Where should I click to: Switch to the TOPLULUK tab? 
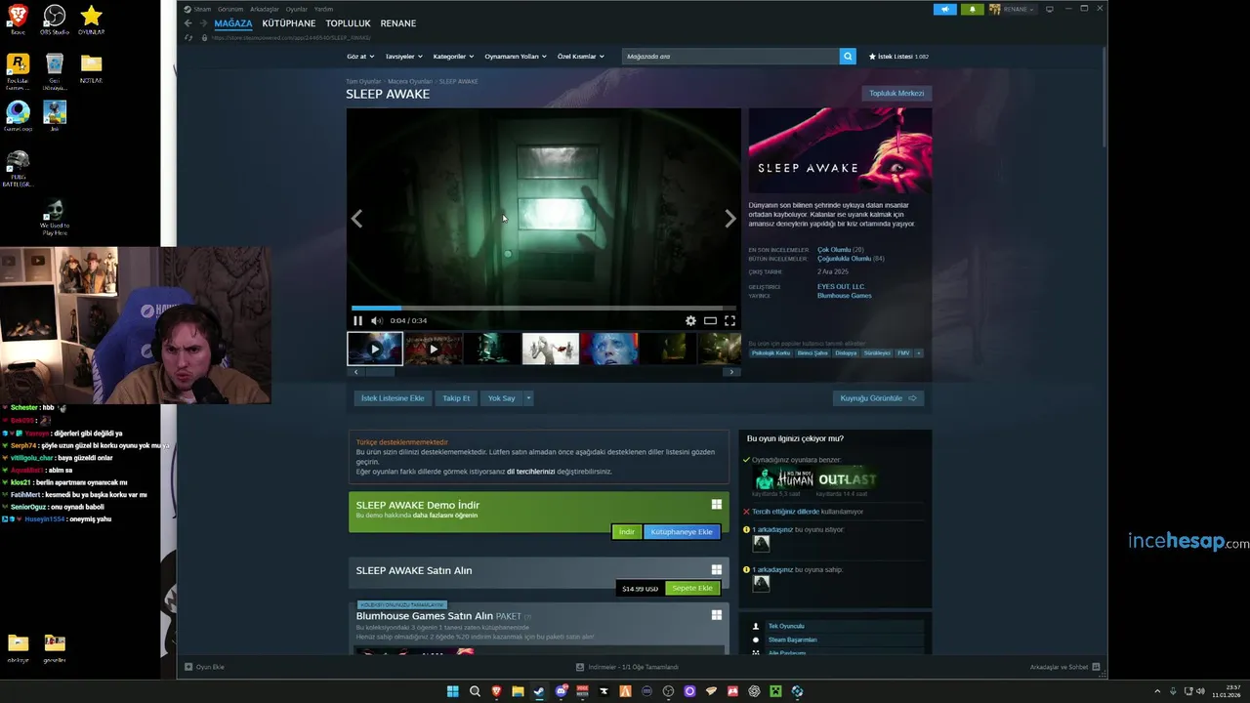tap(348, 23)
